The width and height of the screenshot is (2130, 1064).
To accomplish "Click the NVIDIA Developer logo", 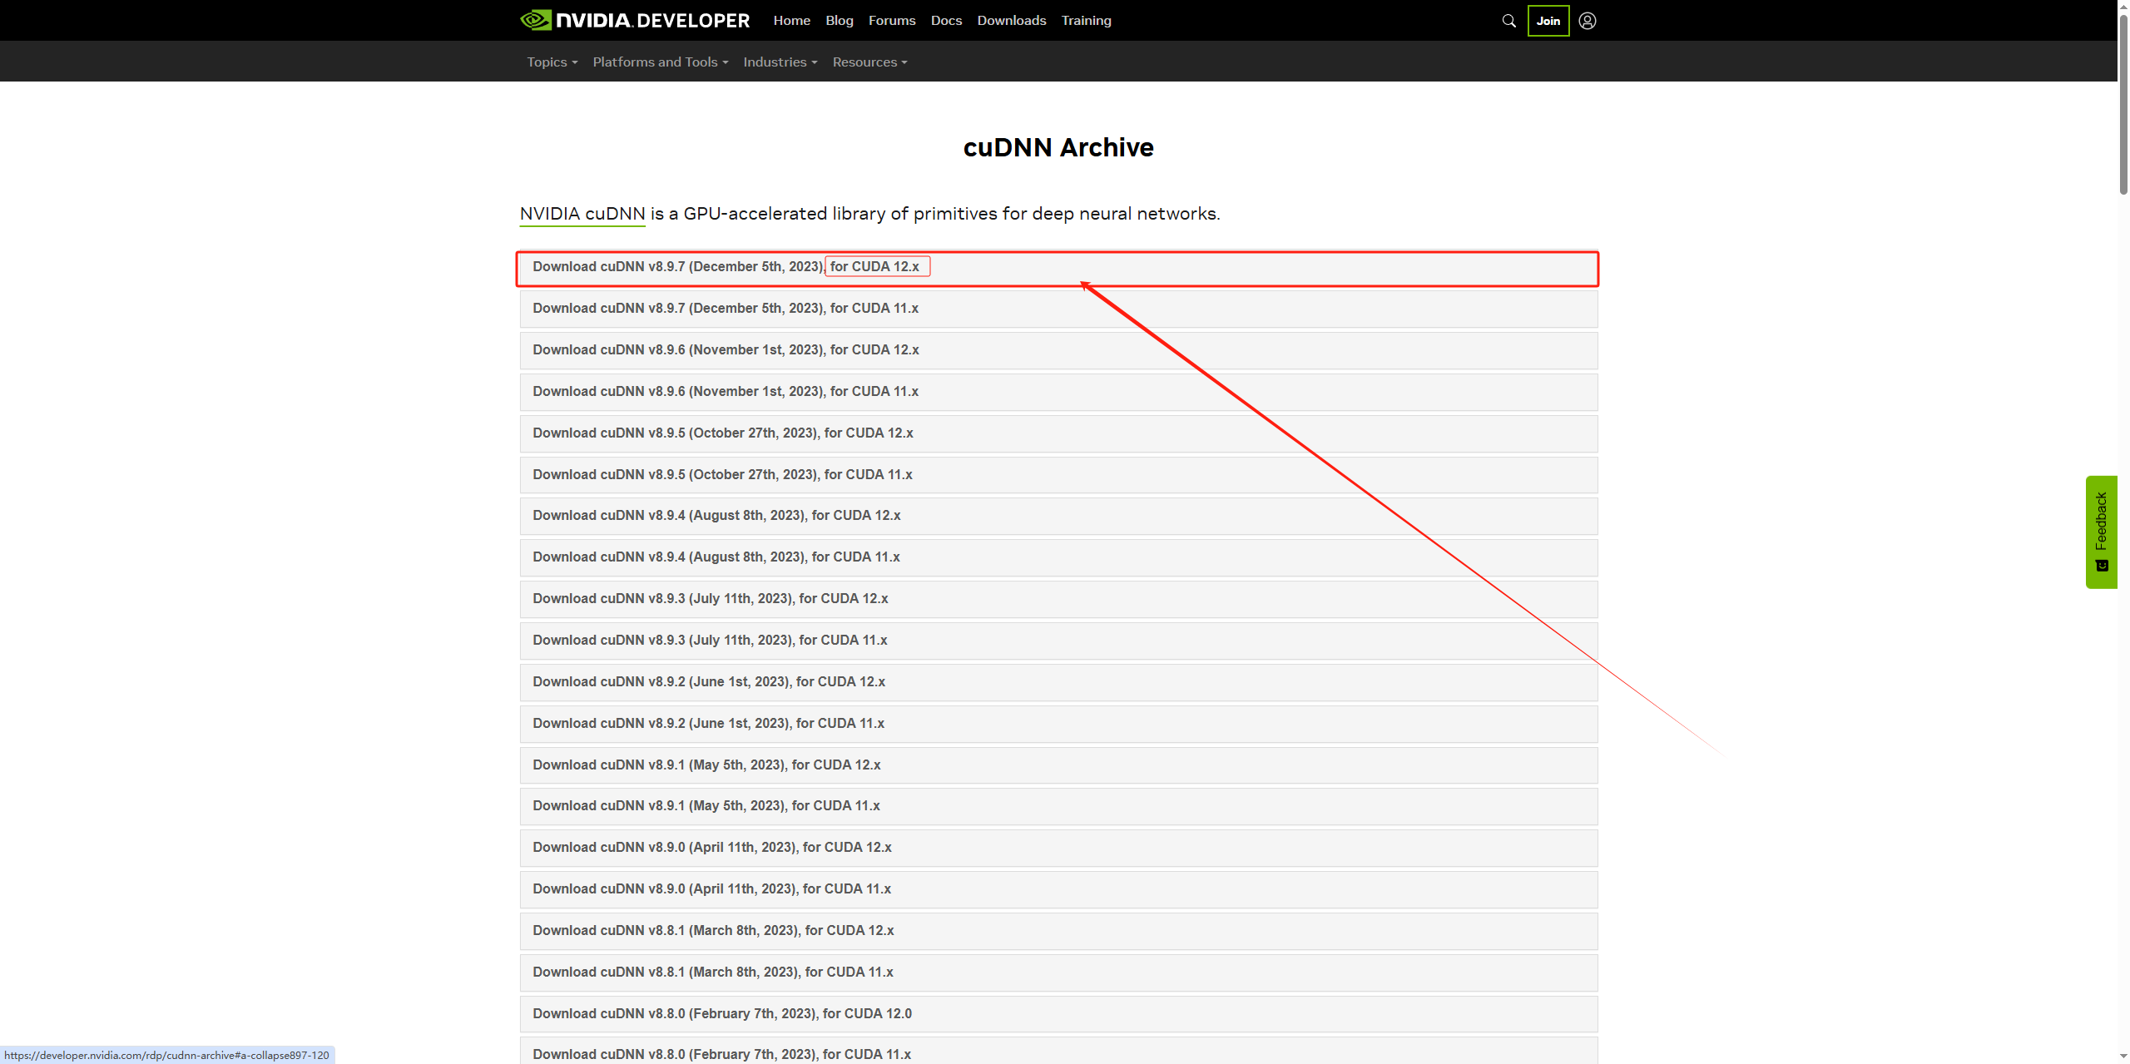I will click(635, 20).
